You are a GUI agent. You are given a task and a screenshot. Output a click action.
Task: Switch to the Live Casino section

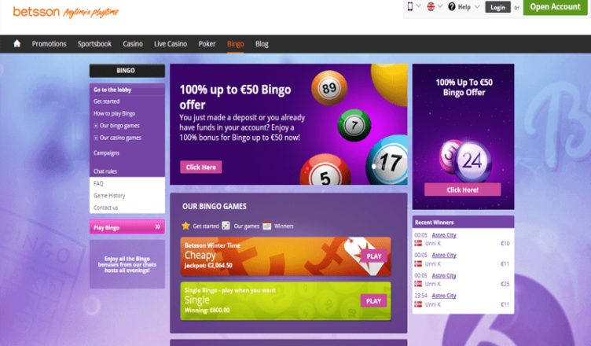tap(171, 44)
